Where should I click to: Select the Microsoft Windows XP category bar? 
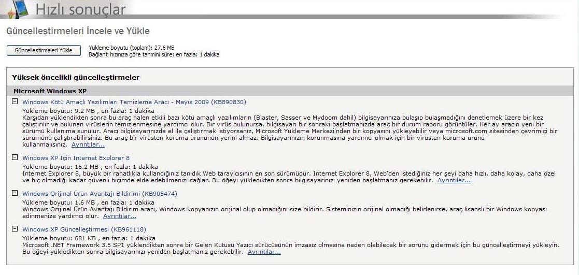pos(290,91)
